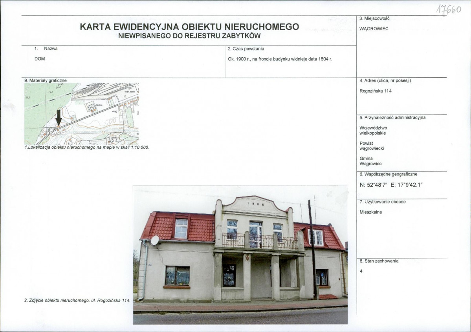471x332 pixels.
Task: Click the value "wągrowiecki"
Action: point(372,148)
